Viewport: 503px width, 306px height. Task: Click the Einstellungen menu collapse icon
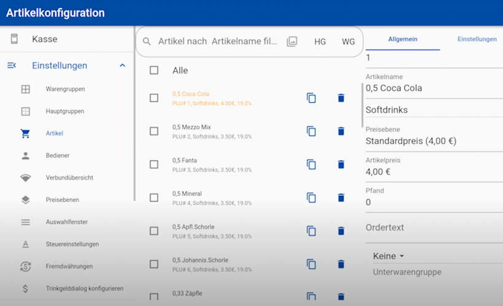[x=12, y=65]
